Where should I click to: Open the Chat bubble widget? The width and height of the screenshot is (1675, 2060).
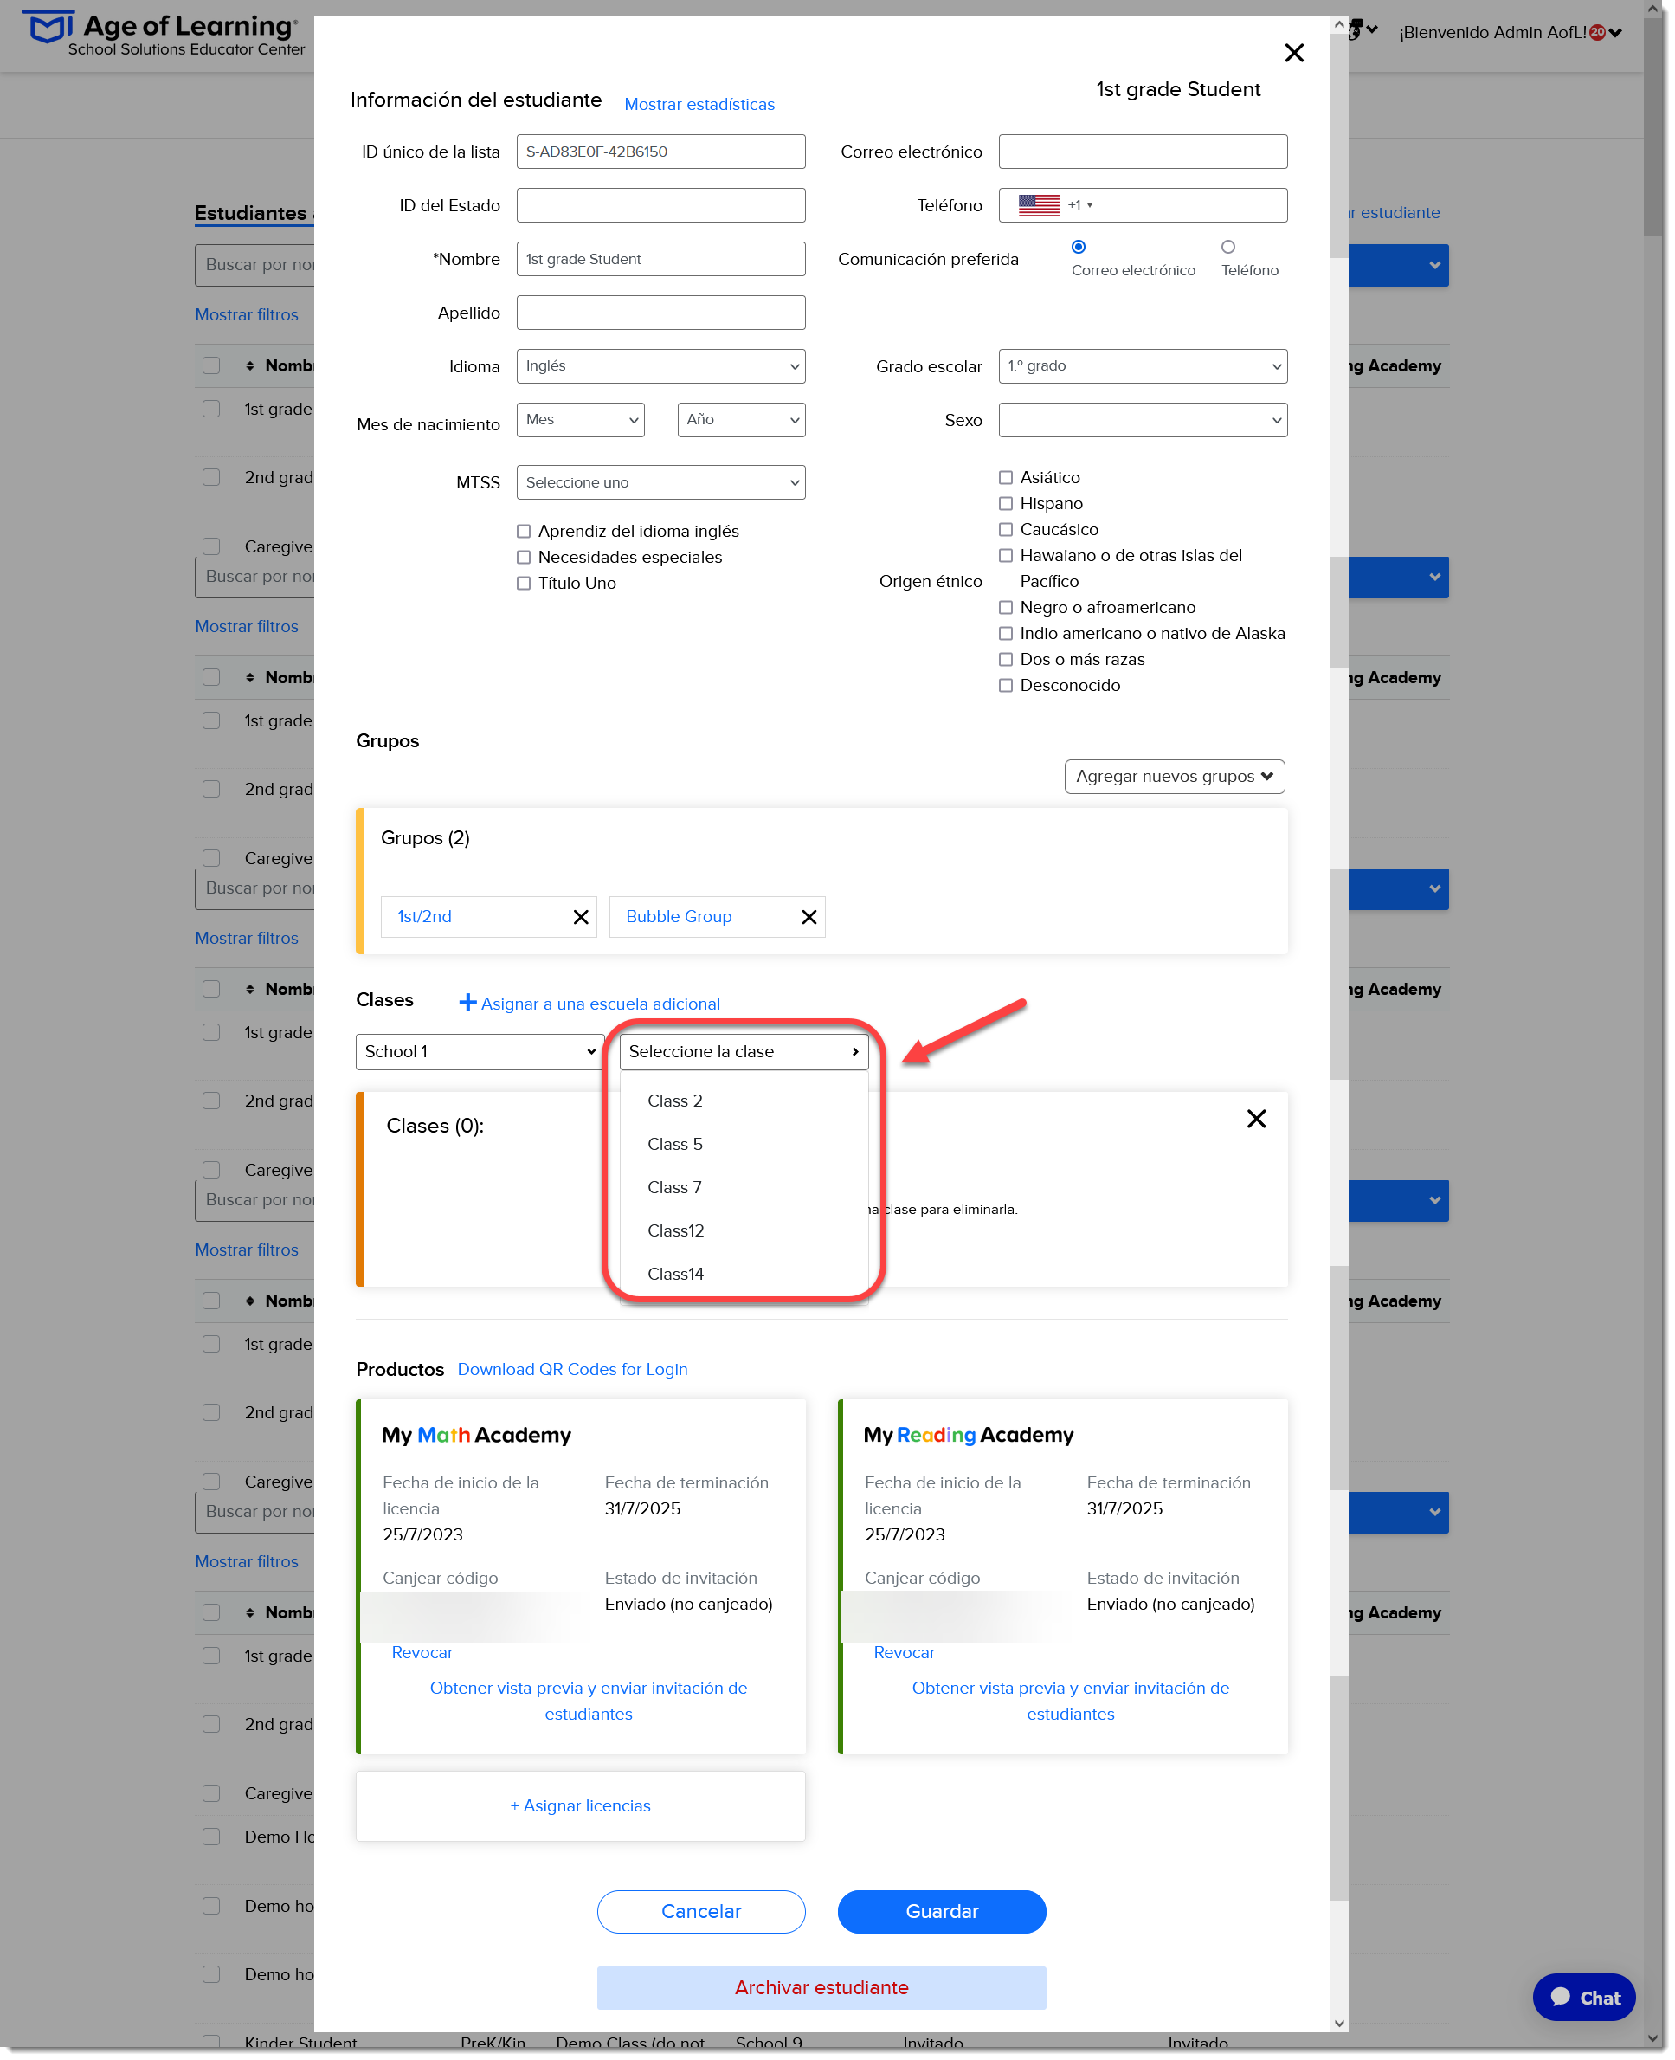click(1583, 1998)
